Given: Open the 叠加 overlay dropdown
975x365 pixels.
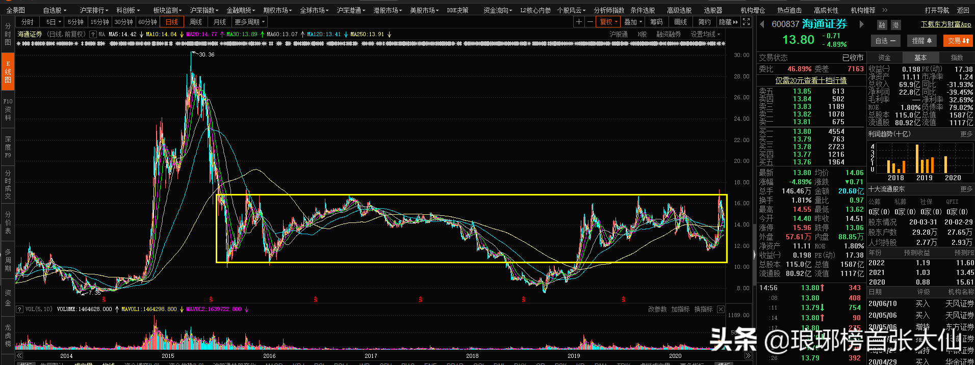Looking at the screenshot, I should tap(633, 22).
